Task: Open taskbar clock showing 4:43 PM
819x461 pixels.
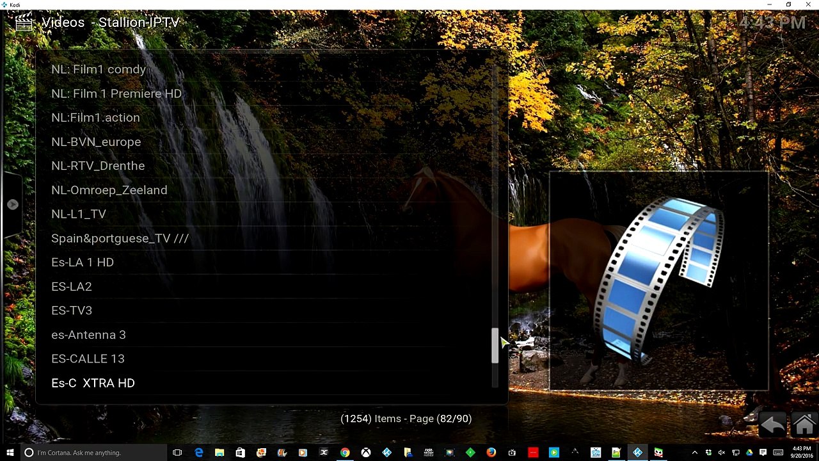Action: pyautogui.click(x=801, y=453)
